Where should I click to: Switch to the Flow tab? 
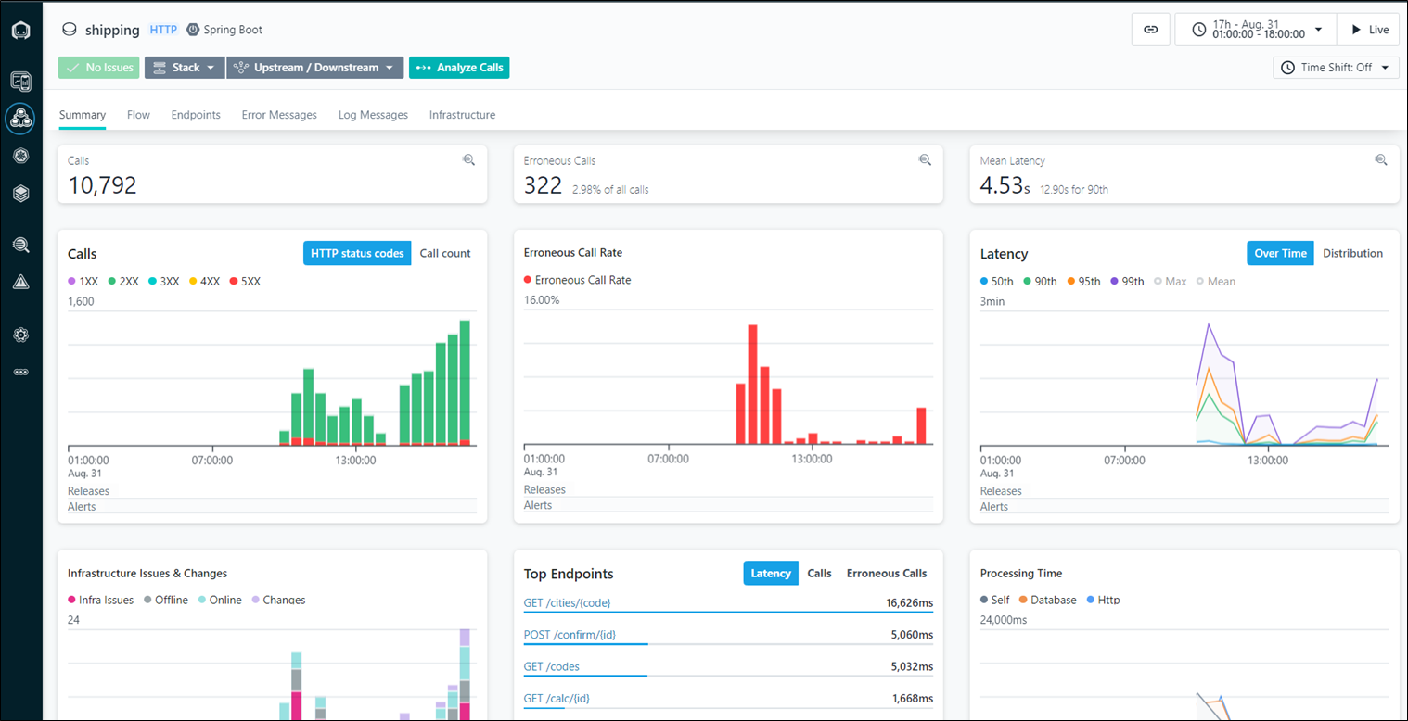tap(138, 115)
